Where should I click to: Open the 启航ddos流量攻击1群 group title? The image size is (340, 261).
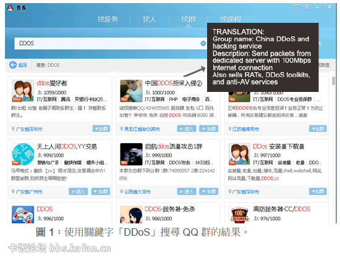(174, 146)
